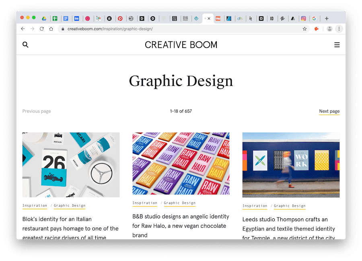Image resolution: width=362 pixels, height=261 pixels.
Task: Open the tab with black 'A' icon
Action: pyautogui.click(x=293, y=18)
